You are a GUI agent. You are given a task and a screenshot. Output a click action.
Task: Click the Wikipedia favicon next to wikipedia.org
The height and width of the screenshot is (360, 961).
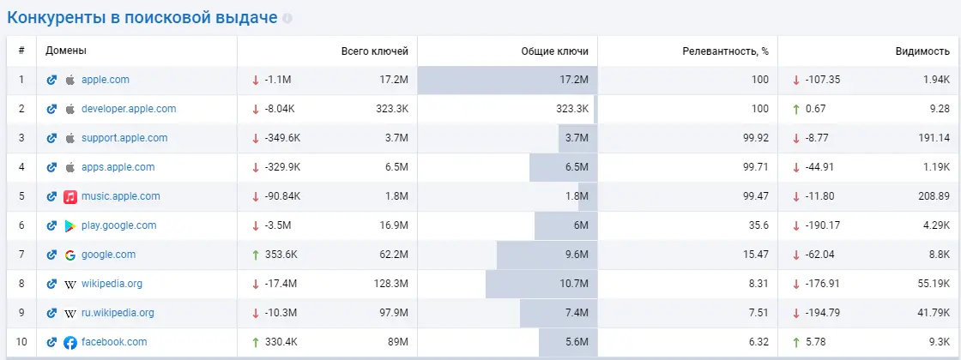70,284
